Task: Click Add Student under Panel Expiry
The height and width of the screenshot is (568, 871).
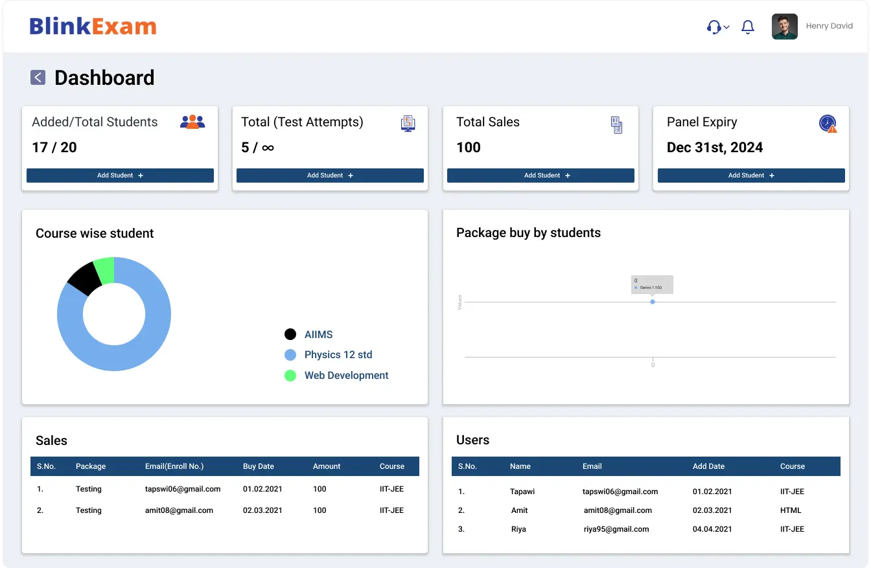Action: click(751, 176)
